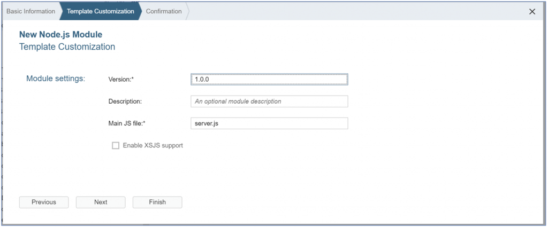Click the Version input field
548x227 pixels.
pos(269,79)
